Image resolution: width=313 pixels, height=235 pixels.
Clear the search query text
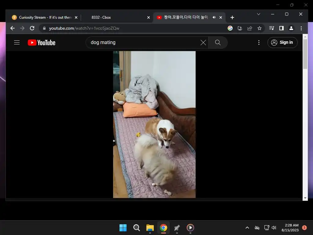click(x=203, y=42)
